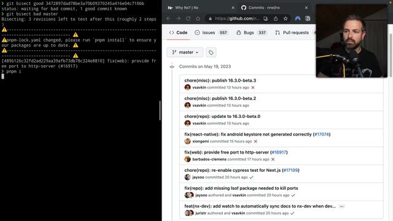Open xiongemi author link
Screen dimensions: 393x221
(x=201, y=141)
